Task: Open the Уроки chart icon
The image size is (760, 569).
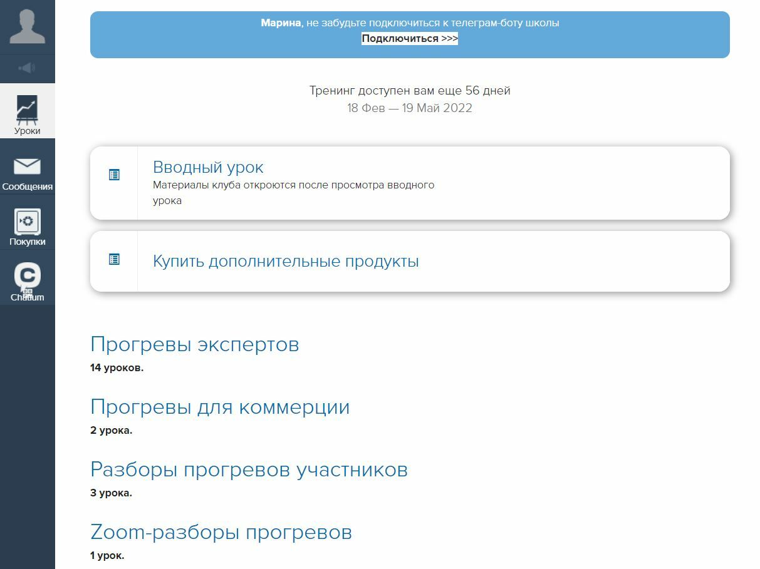Action: point(27,108)
